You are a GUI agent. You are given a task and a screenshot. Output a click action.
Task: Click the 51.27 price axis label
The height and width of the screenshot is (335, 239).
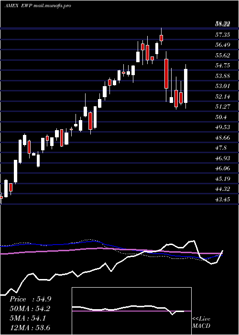(x=223, y=107)
